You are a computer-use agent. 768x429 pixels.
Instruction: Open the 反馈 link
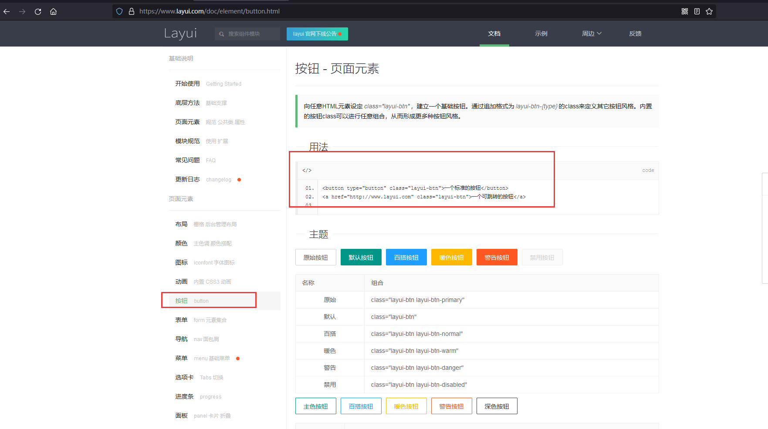click(x=635, y=33)
